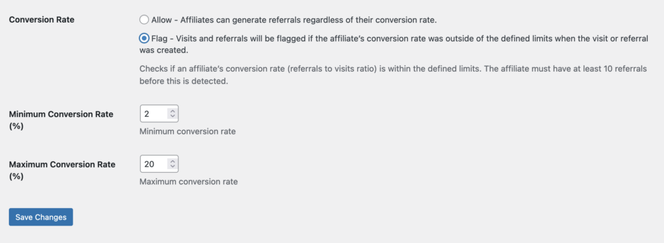This screenshot has width=664, height=243.
Task: Click the gray 'Minimum conversion rate' help text
Action: point(187,132)
